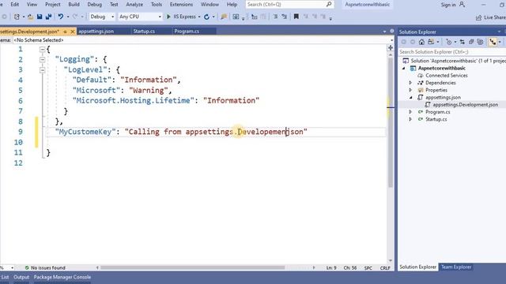Screen dimensions: 506x284
Task: Click the Find in Files toolbar icon
Action: (224, 17)
